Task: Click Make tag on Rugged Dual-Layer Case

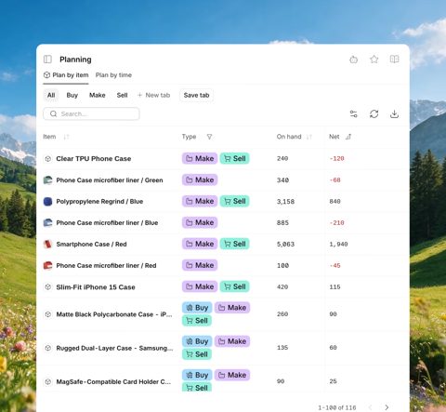Action: click(232, 341)
